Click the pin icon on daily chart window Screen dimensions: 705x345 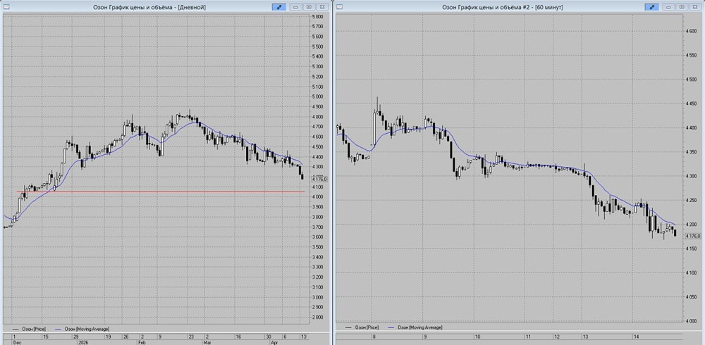279,7
